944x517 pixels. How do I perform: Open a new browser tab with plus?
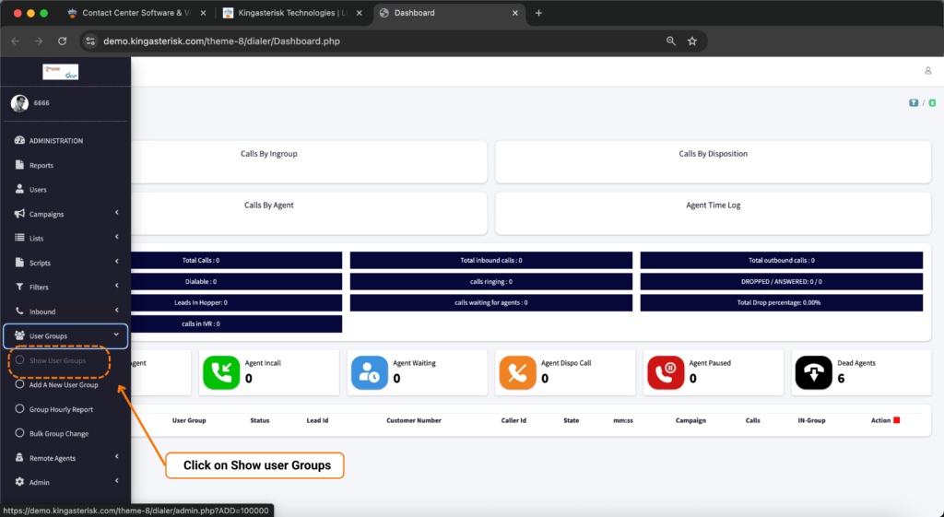538,13
